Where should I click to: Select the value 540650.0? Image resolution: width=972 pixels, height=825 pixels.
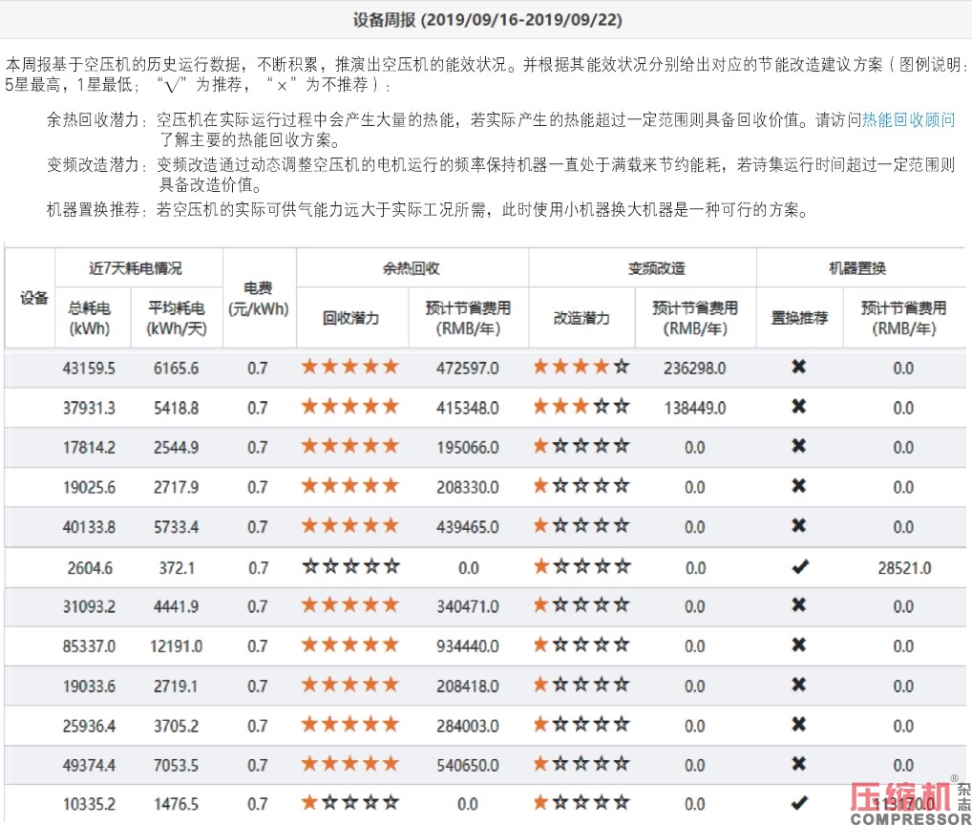(468, 766)
